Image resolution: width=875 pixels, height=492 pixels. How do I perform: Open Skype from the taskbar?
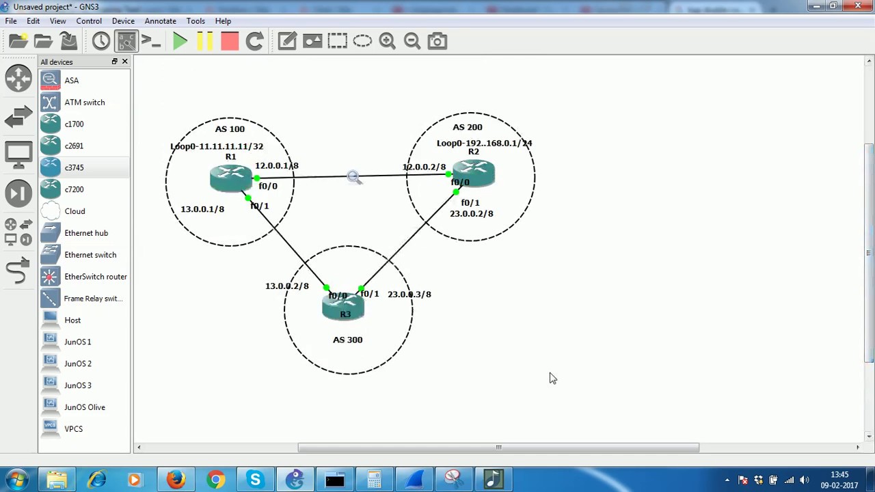255,480
